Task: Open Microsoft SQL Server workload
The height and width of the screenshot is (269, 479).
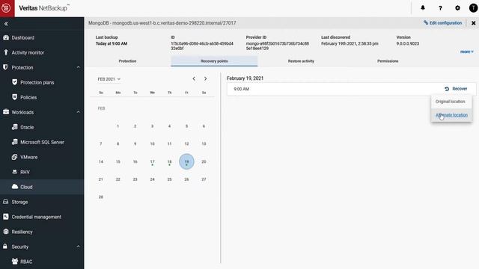Action: coord(42,142)
